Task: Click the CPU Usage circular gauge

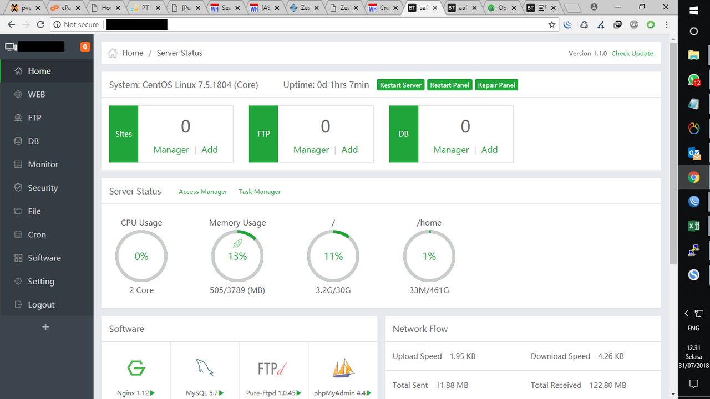Action: click(141, 256)
